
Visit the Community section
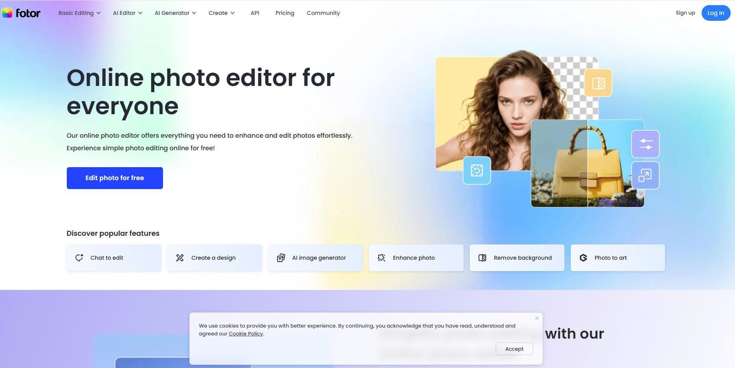pos(323,13)
